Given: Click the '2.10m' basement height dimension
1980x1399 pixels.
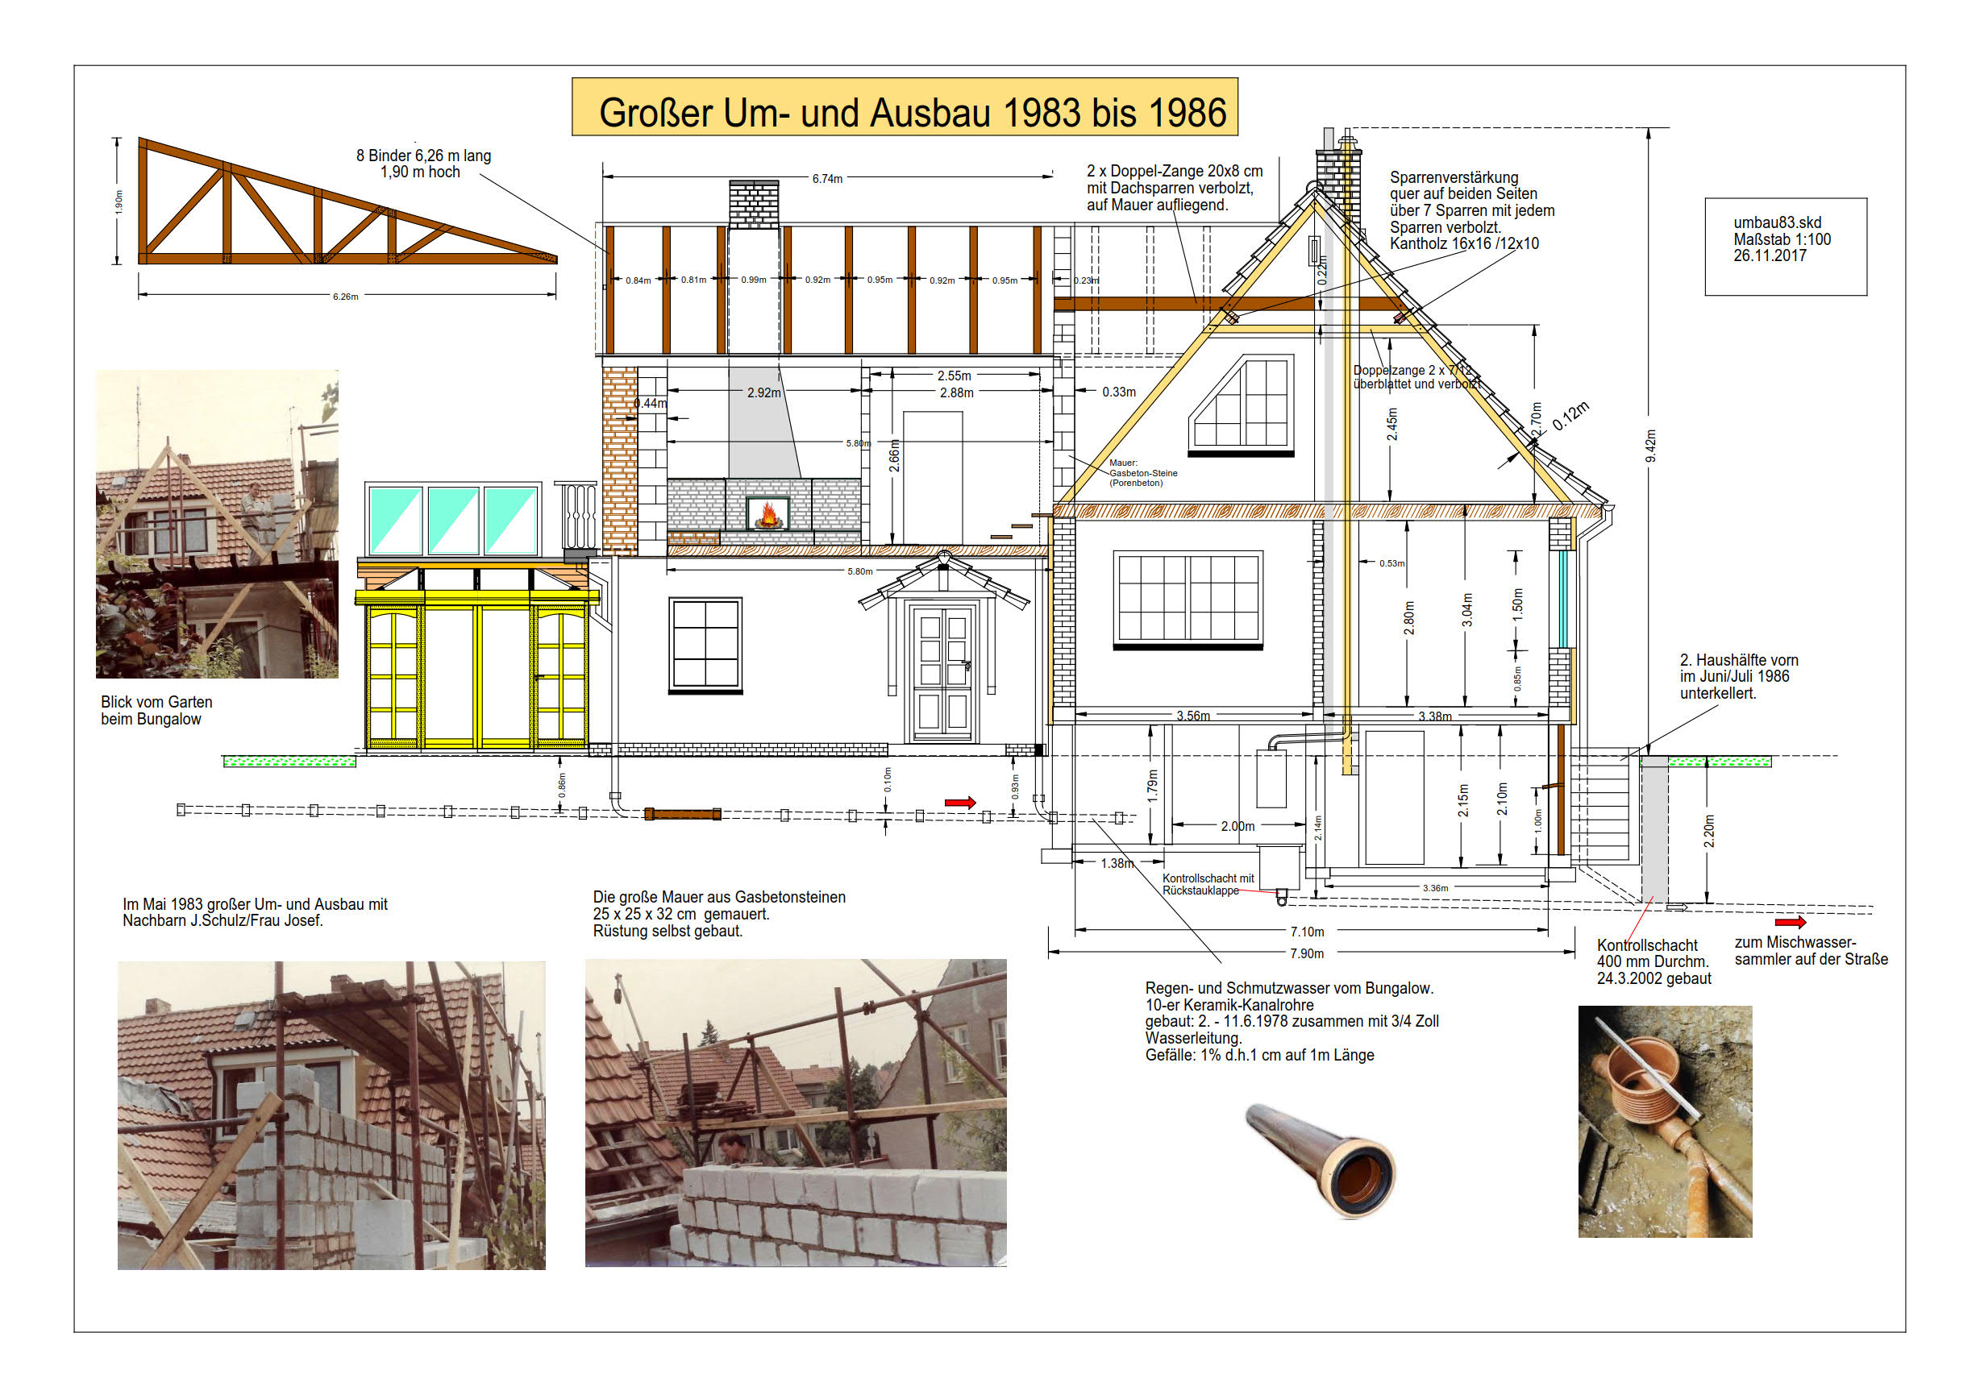Looking at the screenshot, I should point(1502,799).
